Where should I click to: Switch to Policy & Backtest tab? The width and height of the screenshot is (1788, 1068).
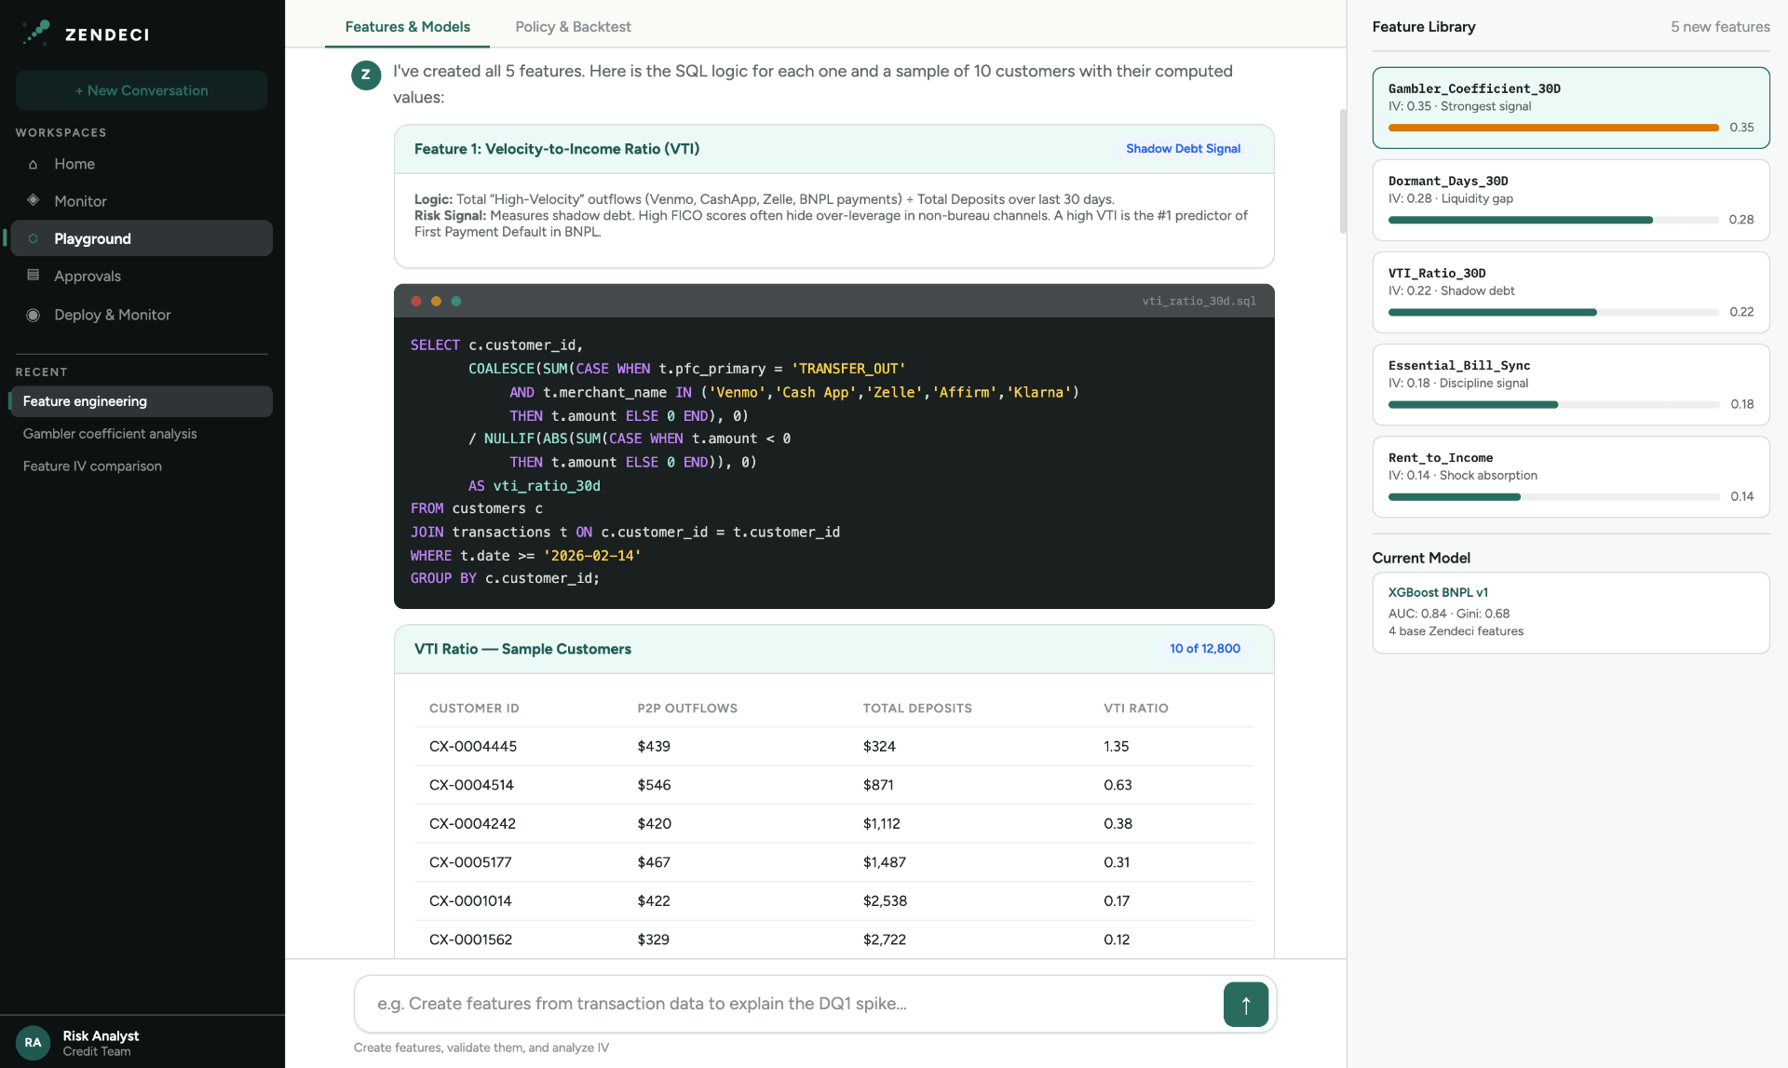573,26
